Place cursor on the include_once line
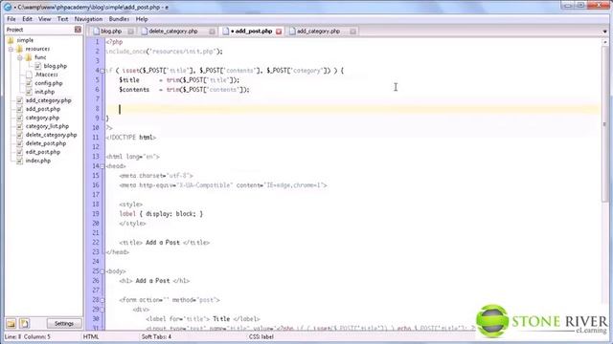The image size is (613, 344). coord(164,51)
